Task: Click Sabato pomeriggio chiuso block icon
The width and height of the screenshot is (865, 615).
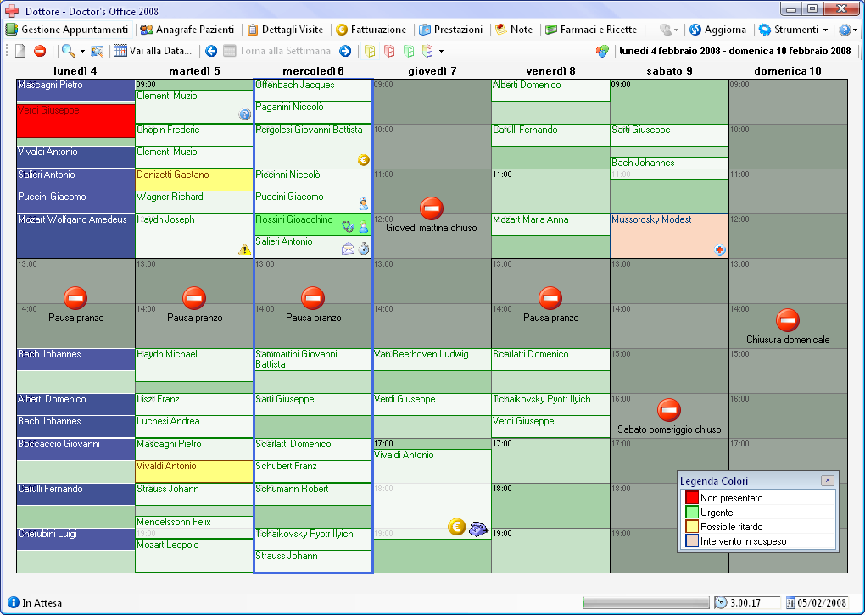Action: point(669,410)
